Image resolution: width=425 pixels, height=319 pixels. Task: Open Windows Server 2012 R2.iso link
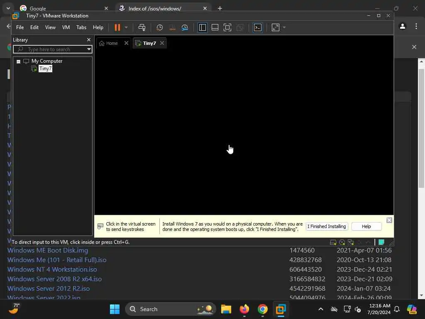pyautogui.click(x=49, y=288)
